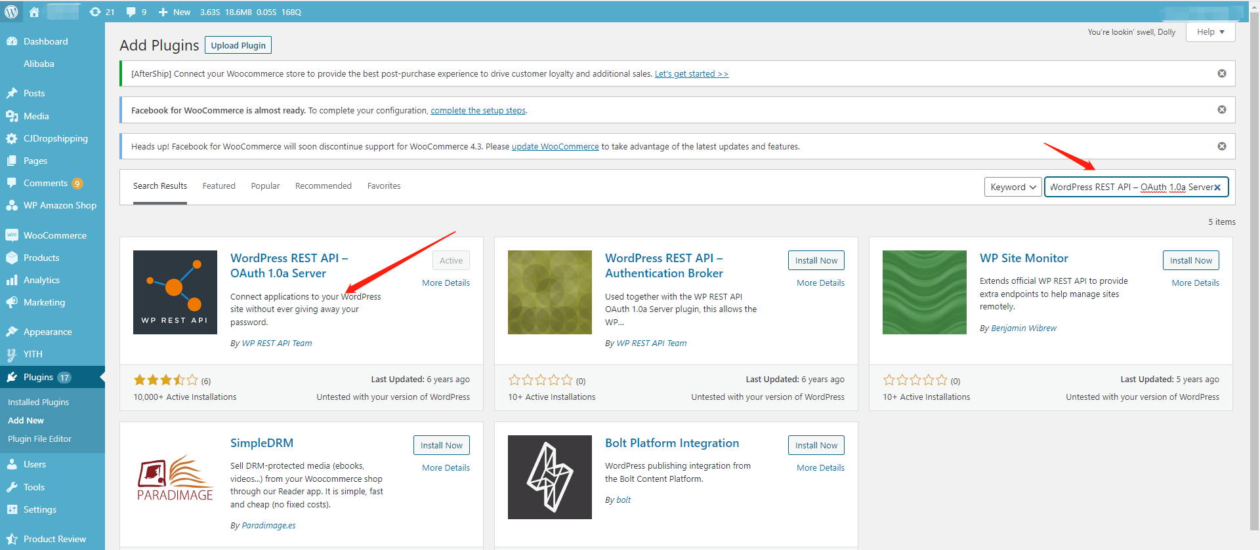
Task: Open Installed Plugins submenu item
Action: pos(38,402)
